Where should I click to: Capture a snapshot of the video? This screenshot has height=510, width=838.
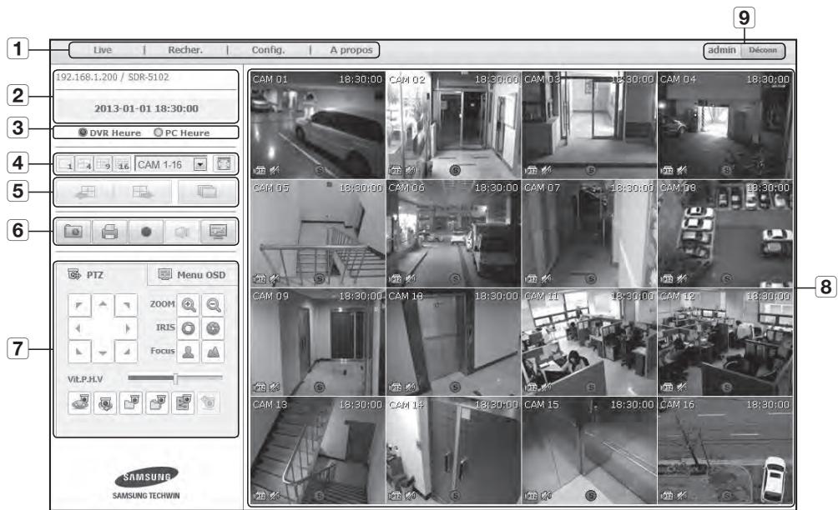tap(73, 232)
